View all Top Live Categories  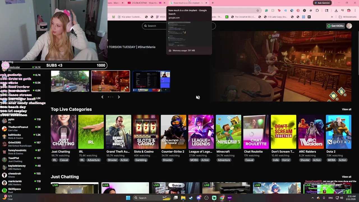(x=346, y=109)
